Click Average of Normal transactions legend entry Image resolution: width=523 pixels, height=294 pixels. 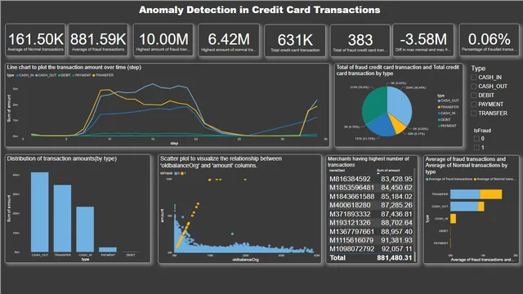(495, 180)
